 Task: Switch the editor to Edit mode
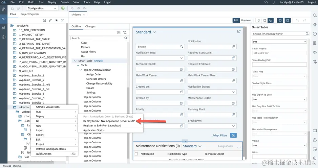tap(236, 20)
